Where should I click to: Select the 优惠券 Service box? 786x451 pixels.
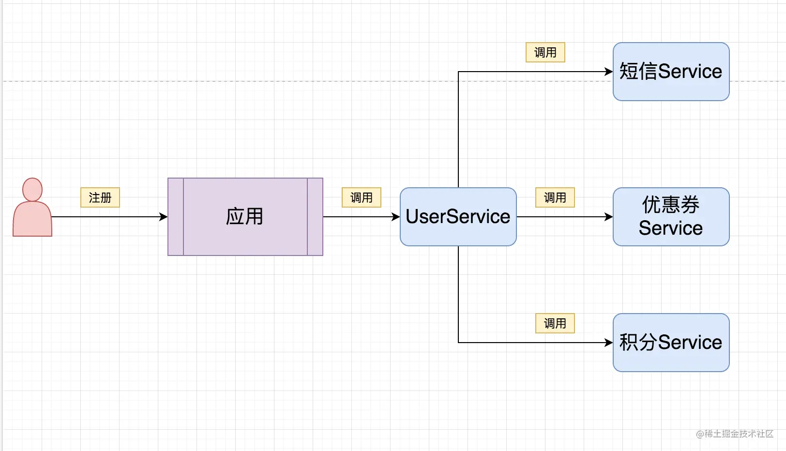[x=671, y=217]
